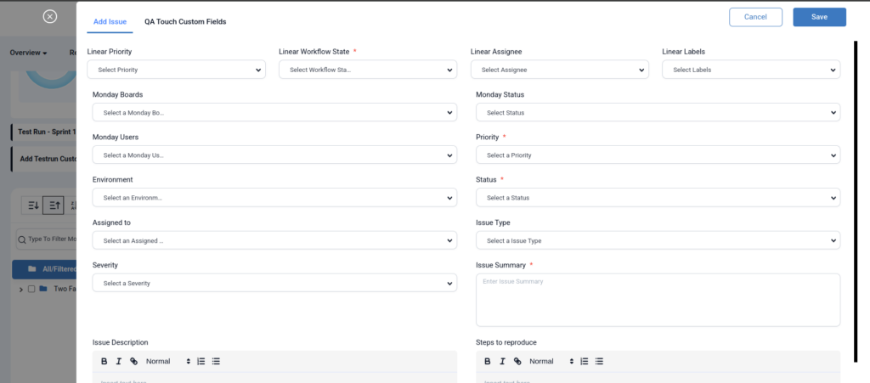The height and width of the screenshot is (383, 870).
Task: Apply italic in Steps to reproduce editor
Action: pos(502,362)
